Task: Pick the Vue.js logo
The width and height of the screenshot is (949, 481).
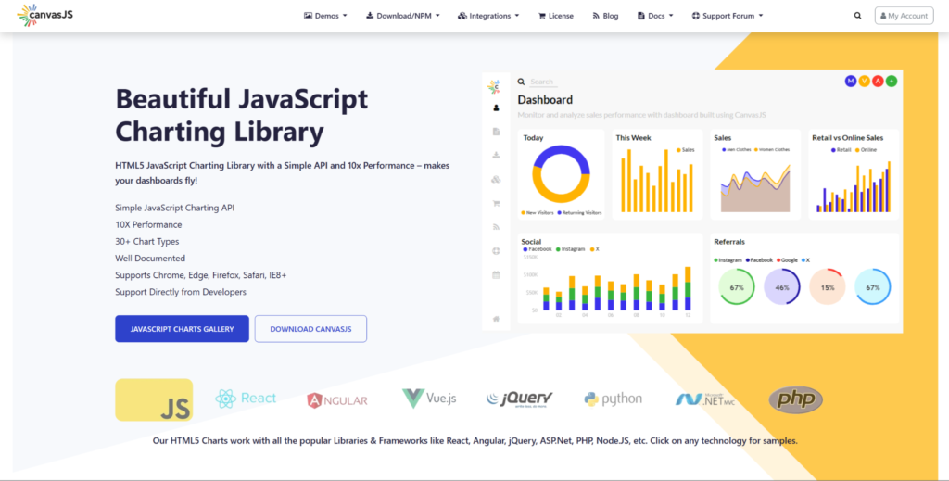Action: coord(429,399)
